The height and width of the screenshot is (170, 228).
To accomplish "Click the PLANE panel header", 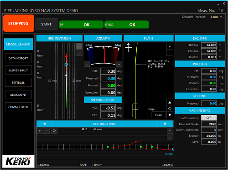I will [x=149, y=38].
